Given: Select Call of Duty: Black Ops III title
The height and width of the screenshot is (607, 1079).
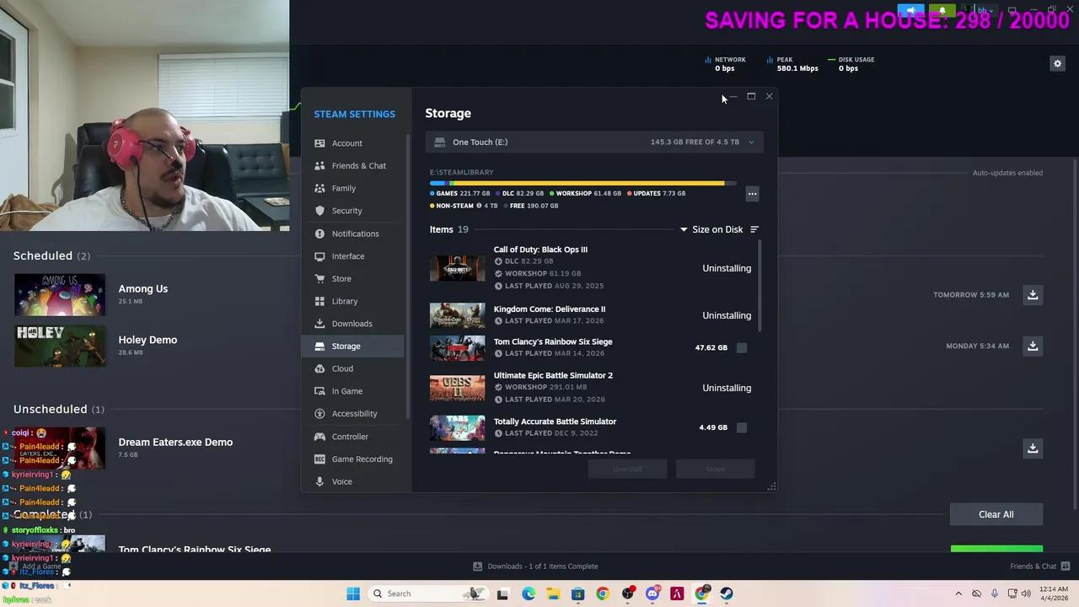Looking at the screenshot, I should point(540,250).
